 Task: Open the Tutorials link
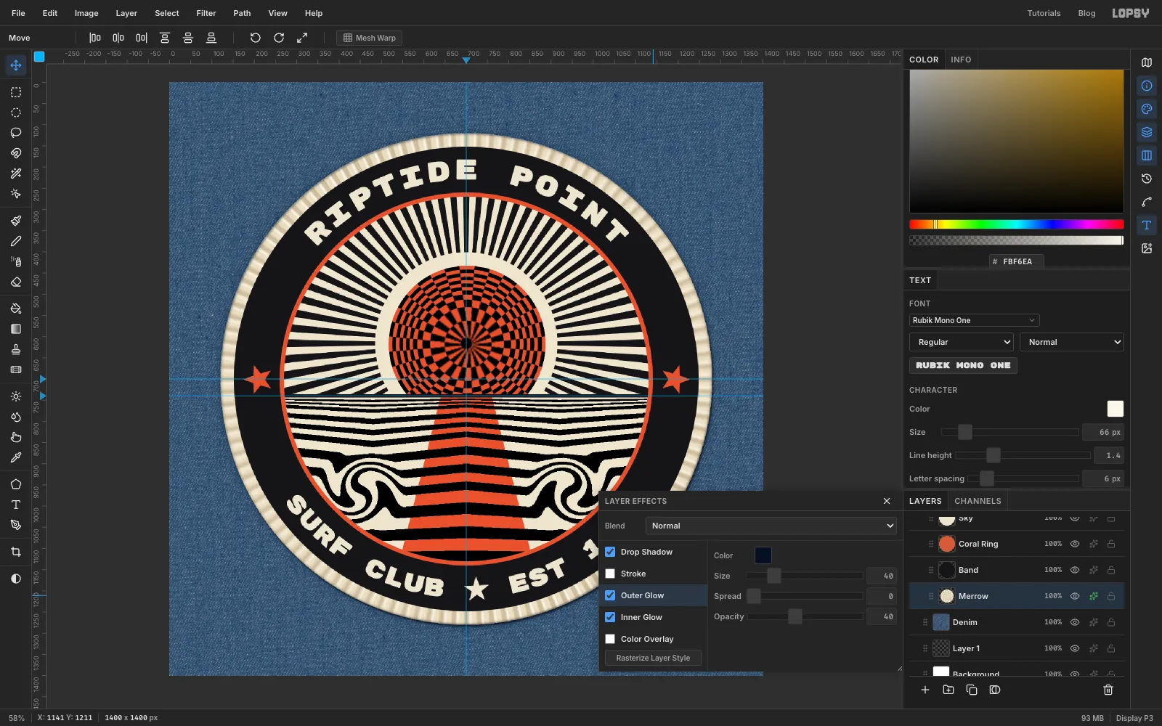click(x=1044, y=13)
